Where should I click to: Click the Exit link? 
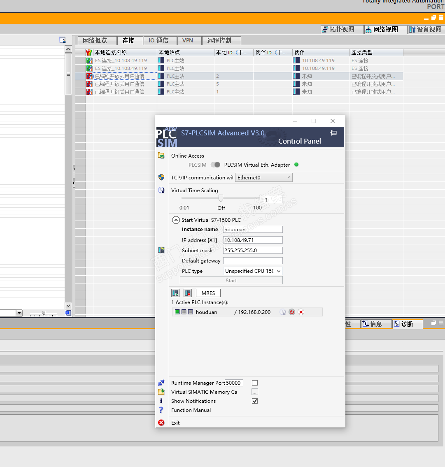click(x=175, y=423)
